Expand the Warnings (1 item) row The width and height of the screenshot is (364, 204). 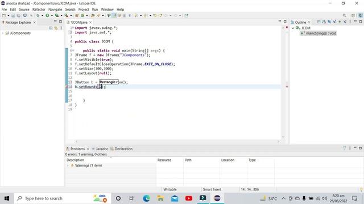click(x=68, y=165)
